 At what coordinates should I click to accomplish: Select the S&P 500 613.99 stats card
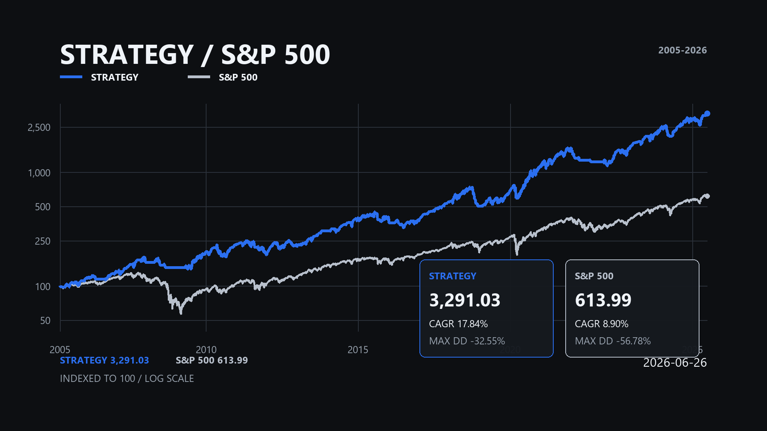(x=632, y=308)
